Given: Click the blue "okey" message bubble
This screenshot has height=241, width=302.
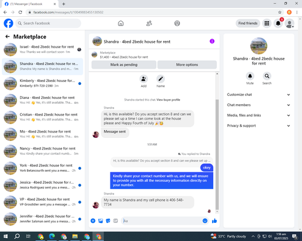Looking at the screenshot, I should [207, 167].
